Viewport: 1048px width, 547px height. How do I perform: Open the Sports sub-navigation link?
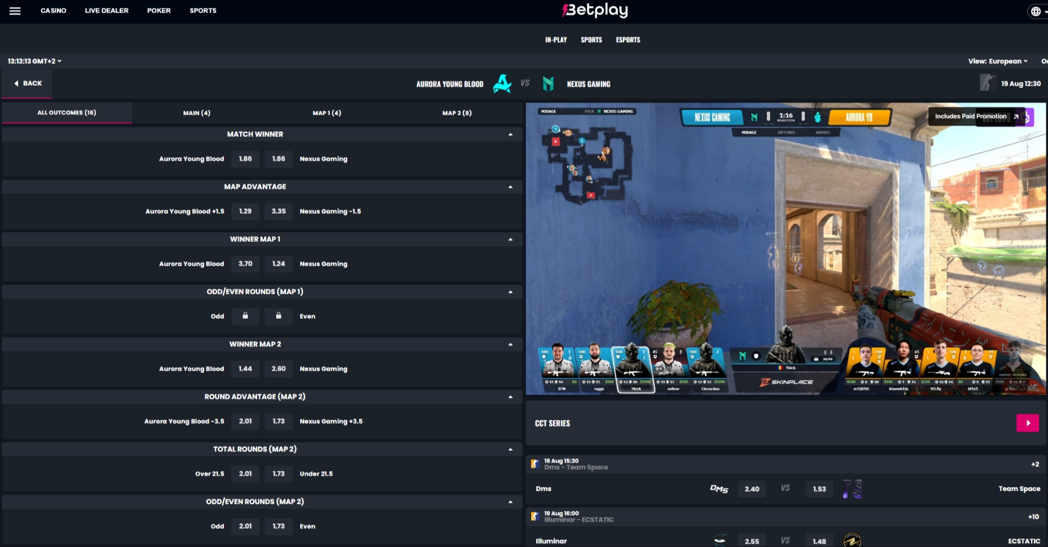pyautogui.click(x=591, y=40)
